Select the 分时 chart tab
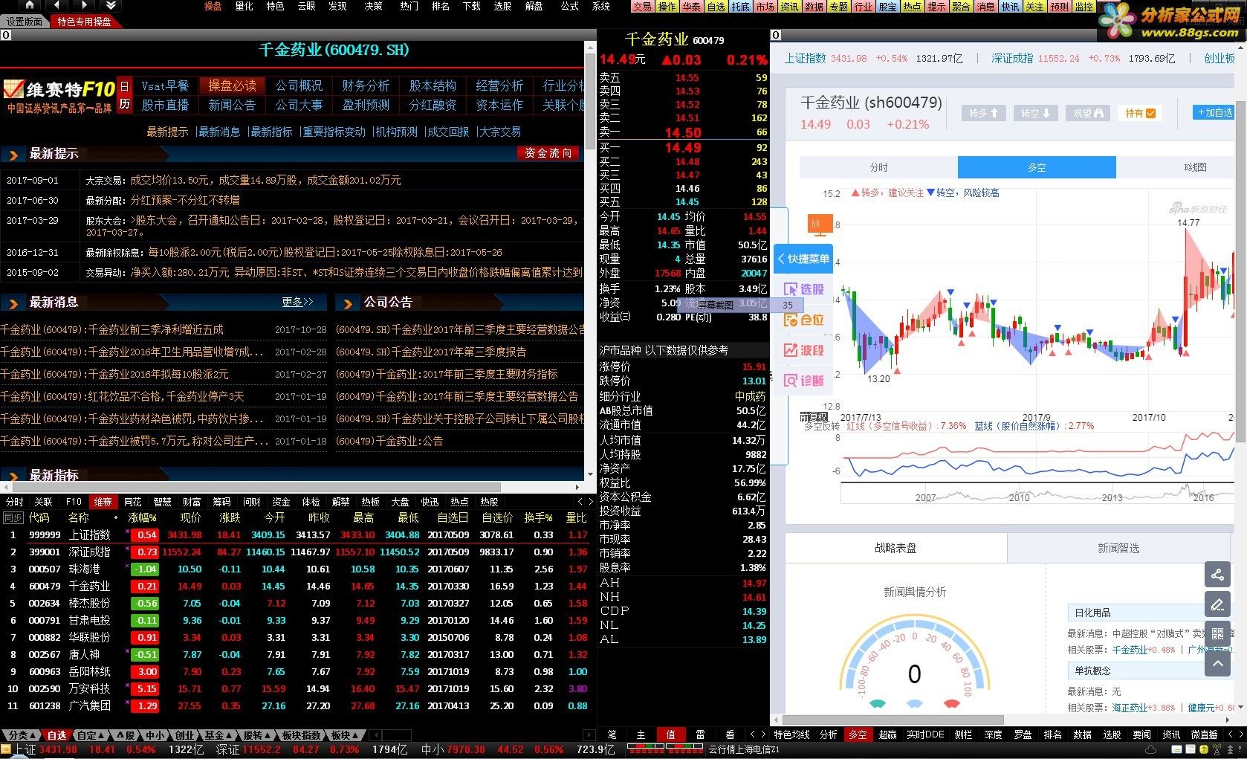The height and width of the screenshot is (759, 1247). click(x=878, y=167)
